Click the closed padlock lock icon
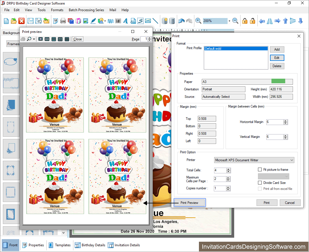Screen dimensions: 309x252 click(x=245, y=21)
